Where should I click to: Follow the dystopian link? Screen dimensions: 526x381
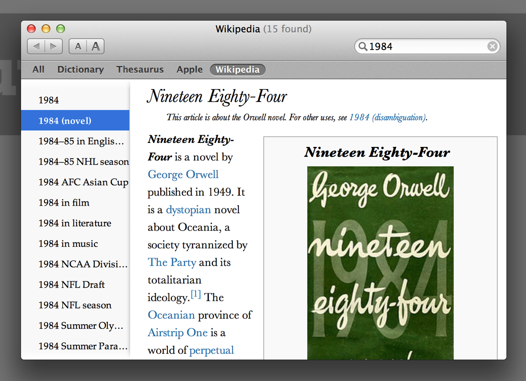188,210
